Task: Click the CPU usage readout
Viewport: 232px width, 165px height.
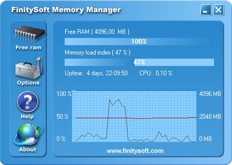Action: pos(156,73)
